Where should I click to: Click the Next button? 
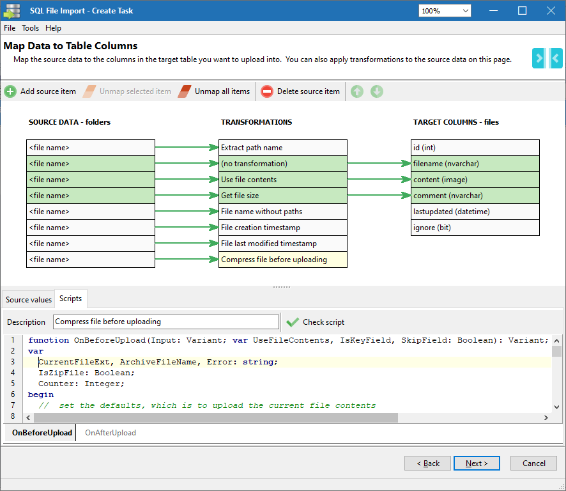point(477,464)
